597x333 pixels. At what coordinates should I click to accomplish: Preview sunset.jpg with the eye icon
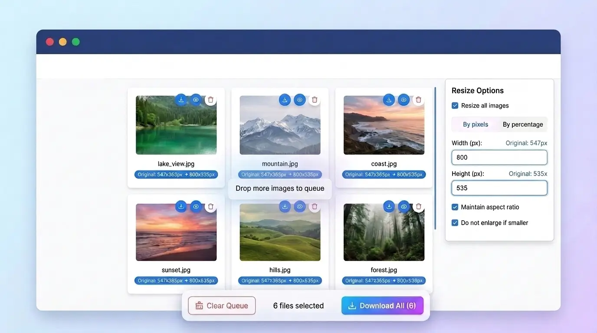click(x=196, y=206)
